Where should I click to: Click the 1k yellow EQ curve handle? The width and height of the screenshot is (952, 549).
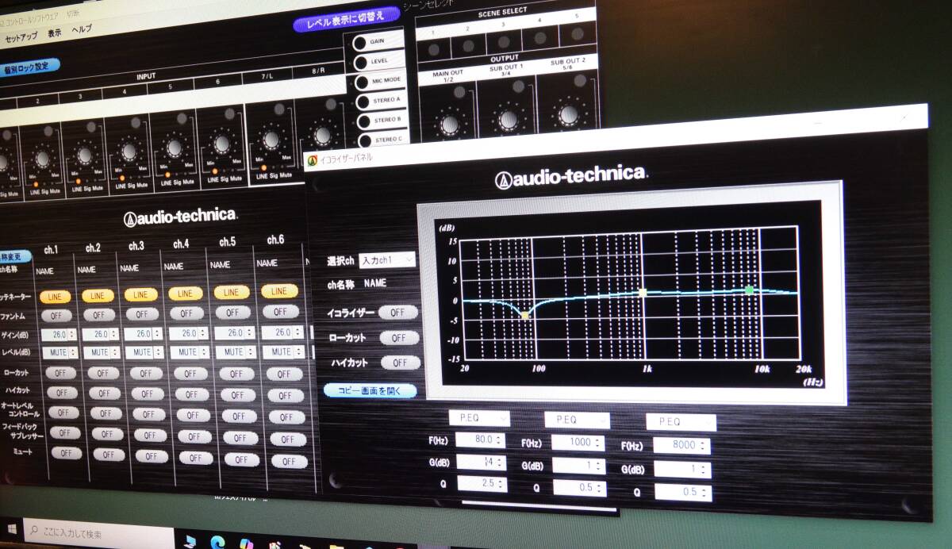[643, 293]
